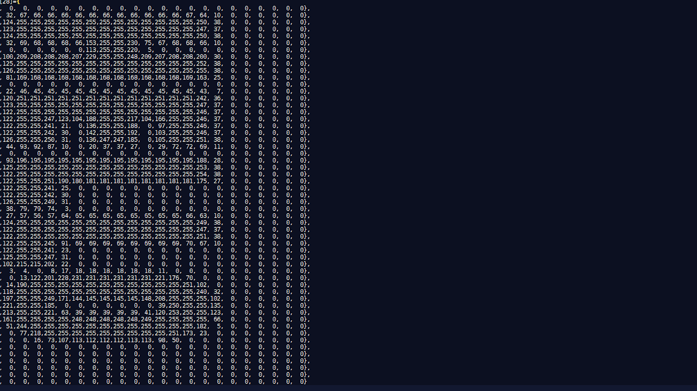
Task: Select the value 229 in the matrix
Action: 91,57
